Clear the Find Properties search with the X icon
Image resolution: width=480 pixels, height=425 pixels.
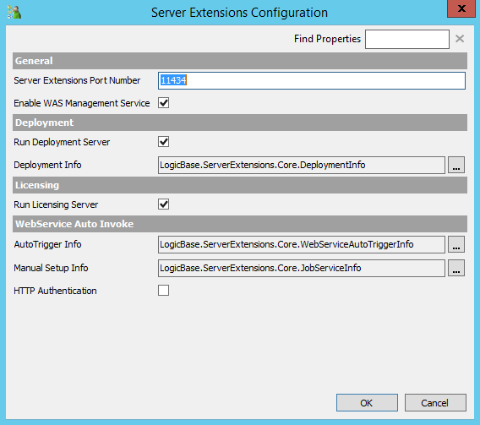460,39
